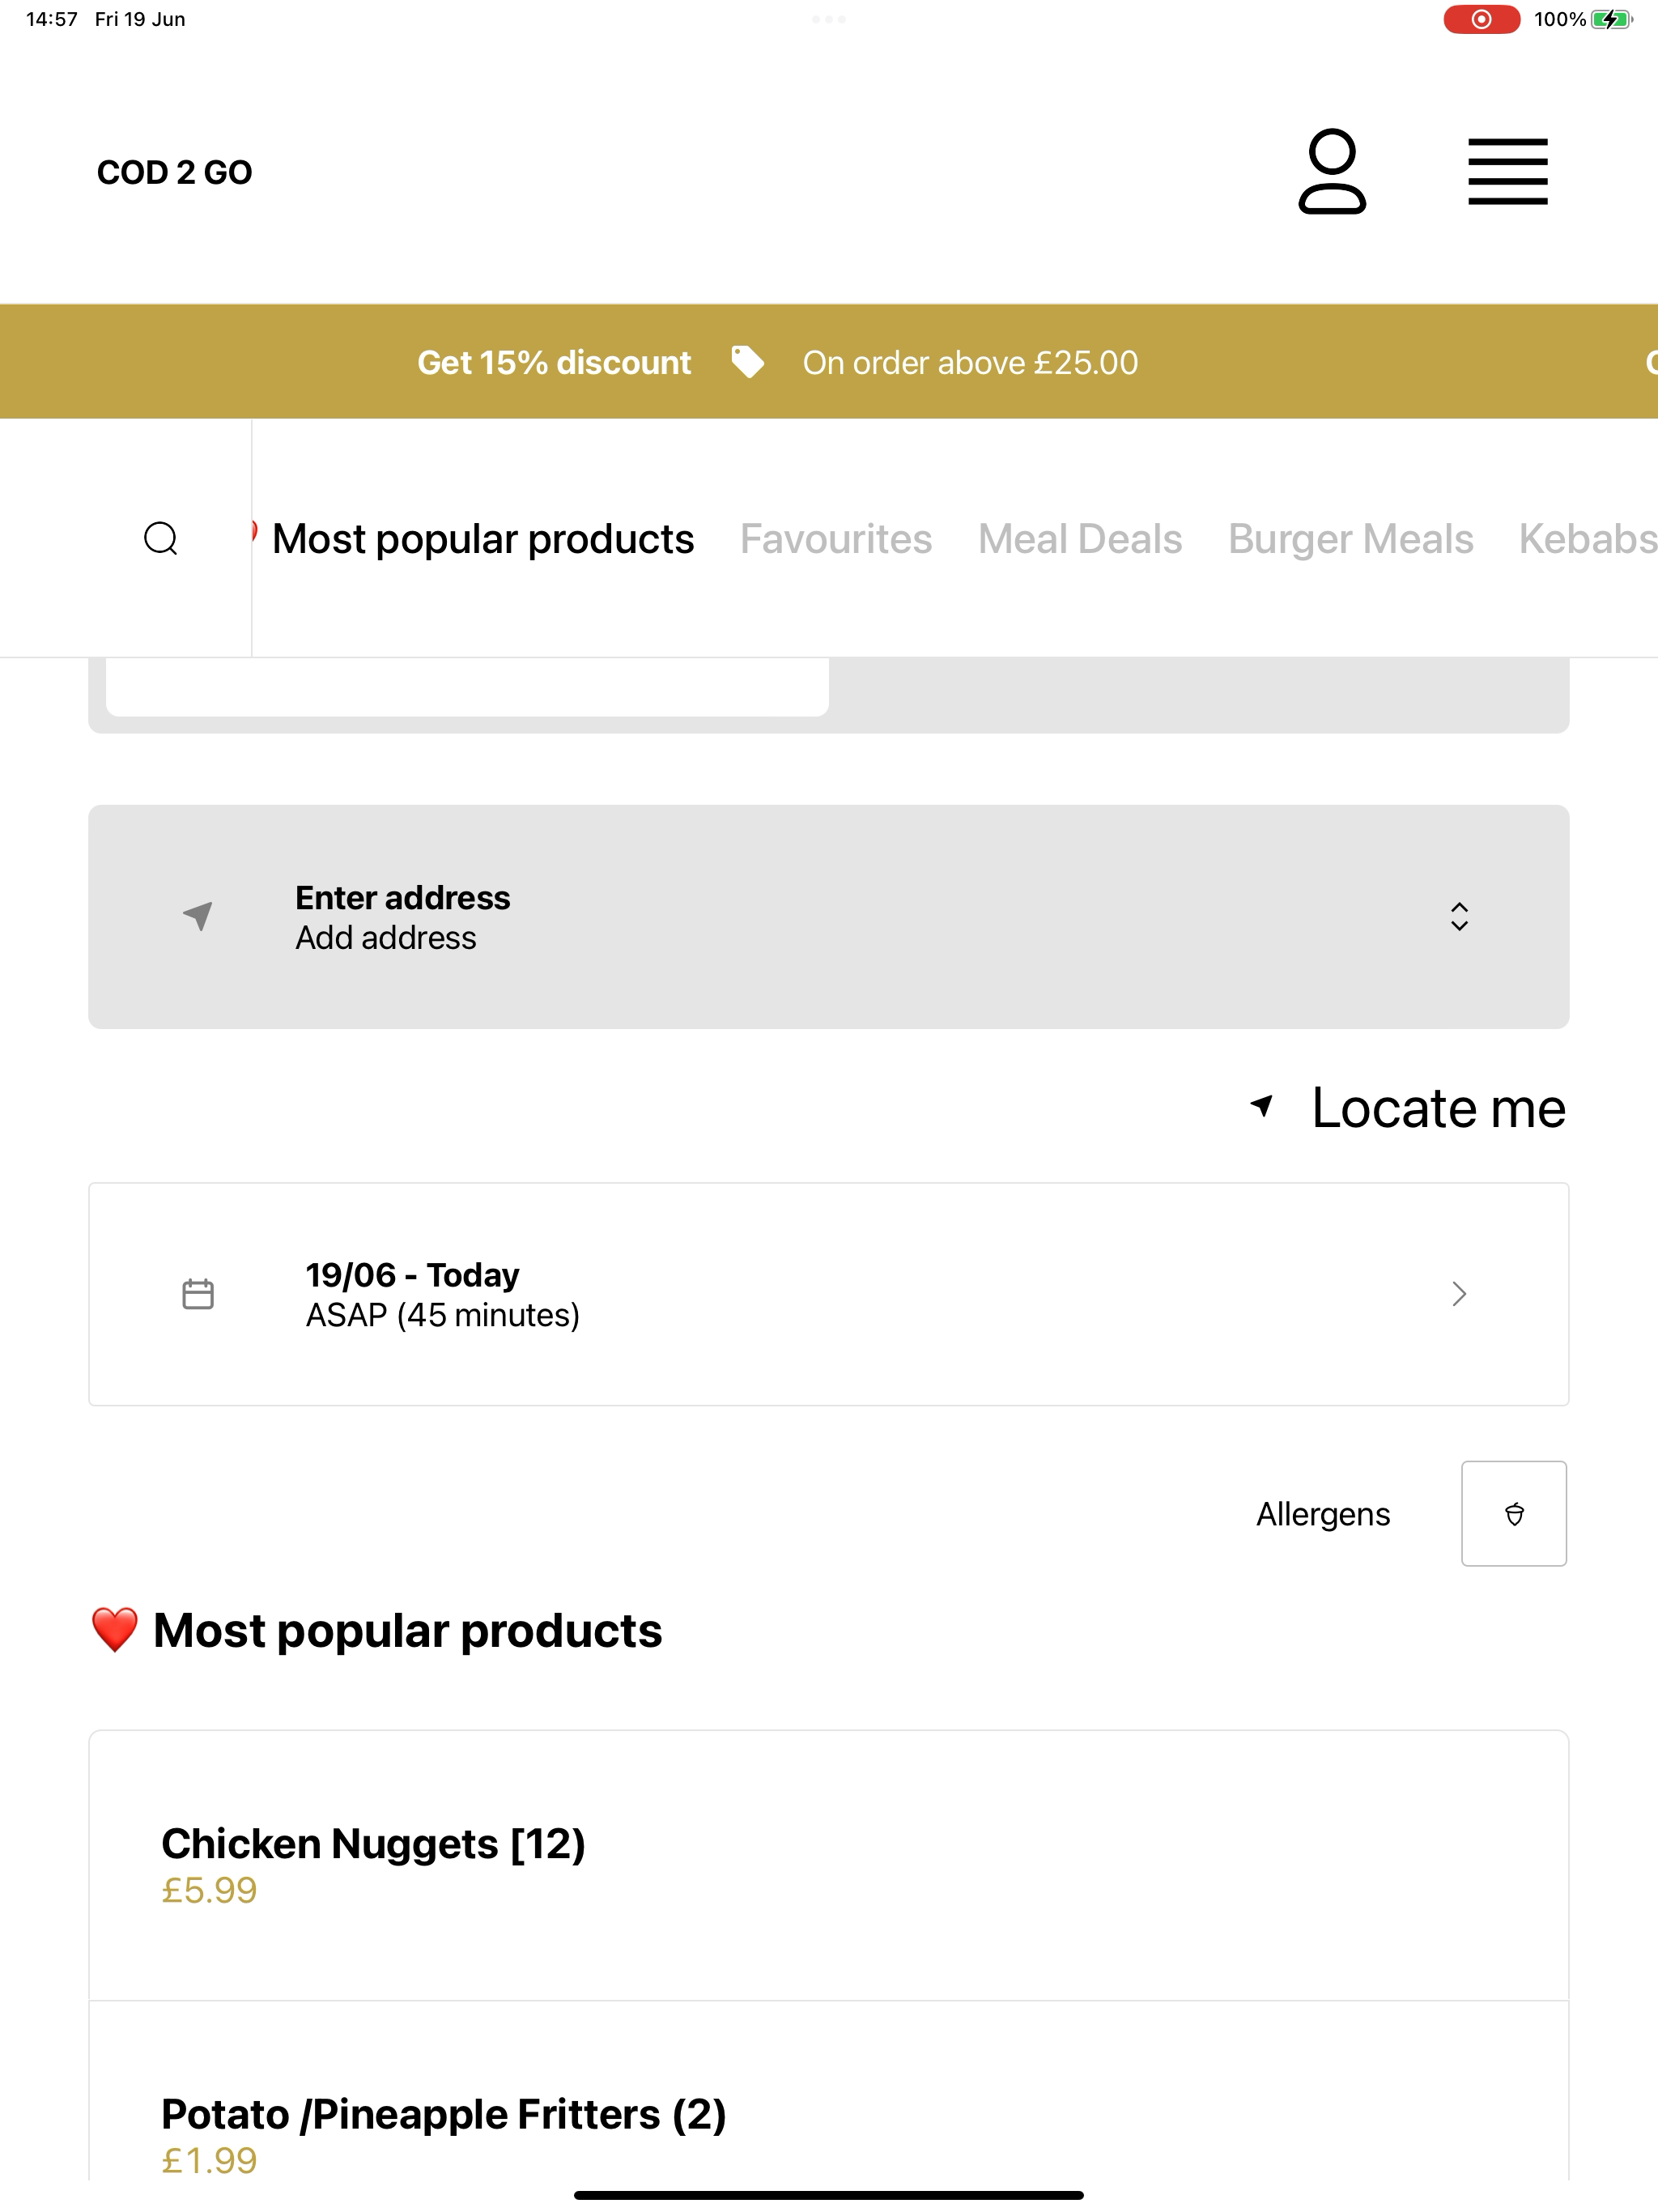Tap the red heart emoji icon
The image size is (1658, 2212).
point(115,1630)
